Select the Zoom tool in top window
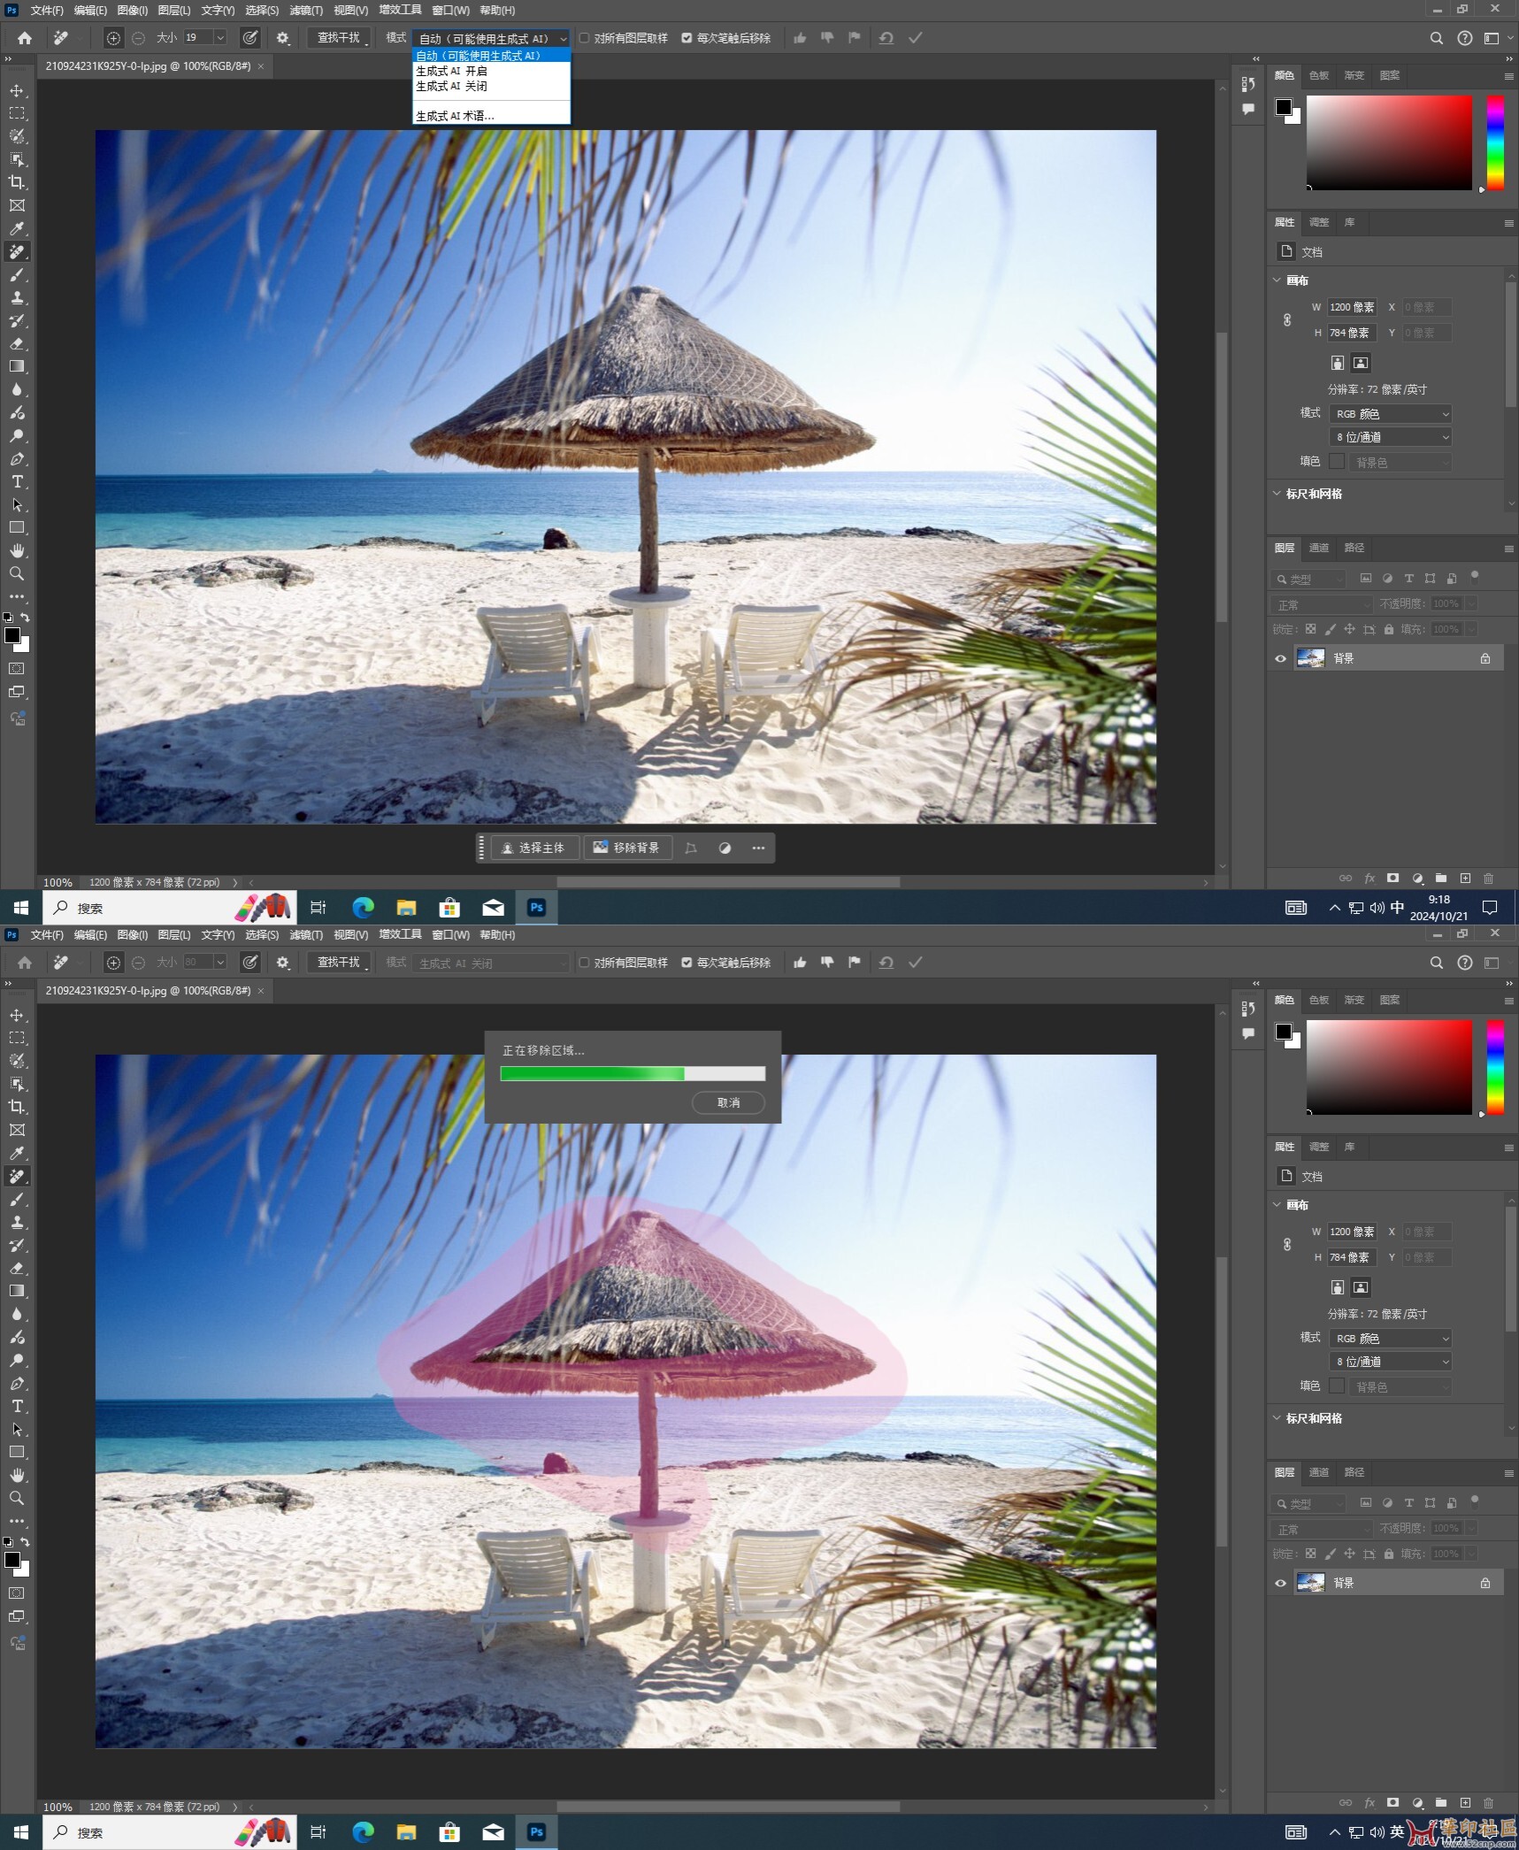Screen dimensions: 1519x1850 tap(17, 573)
